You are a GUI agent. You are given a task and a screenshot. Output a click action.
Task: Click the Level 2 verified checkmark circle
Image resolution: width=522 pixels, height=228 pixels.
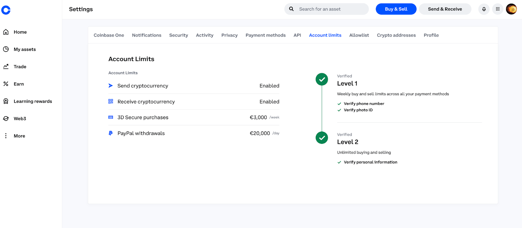(322, 138)
